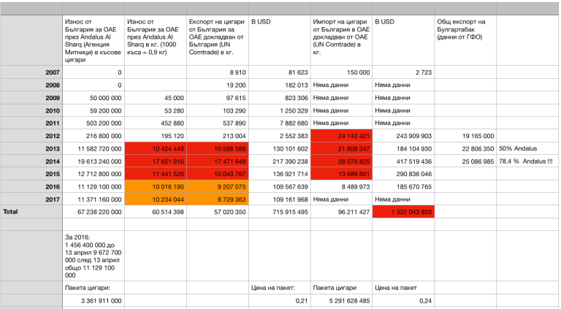The width and height of the screenshot is (561, 309).
Task: Click the orange cell with 10 016 190
Action: tap(154, 186)
